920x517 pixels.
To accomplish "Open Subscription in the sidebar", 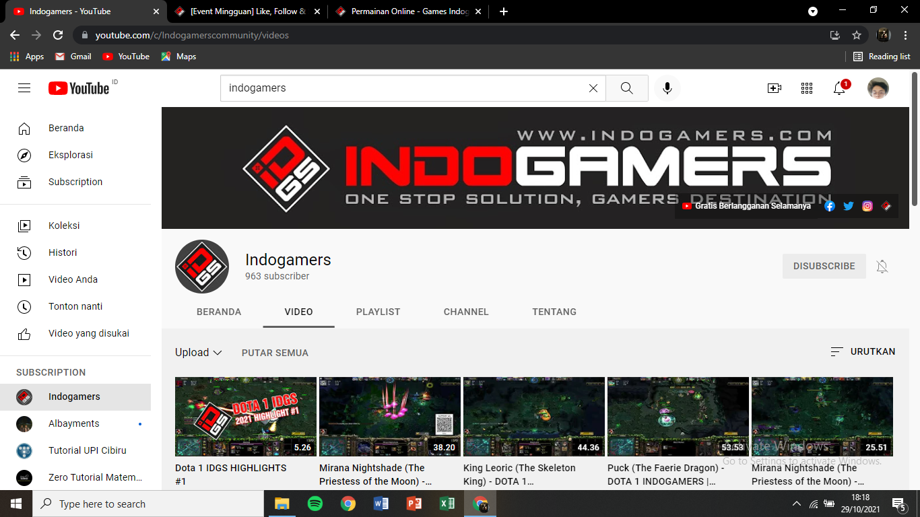I will pyautogui.click(x=75, y=182).
